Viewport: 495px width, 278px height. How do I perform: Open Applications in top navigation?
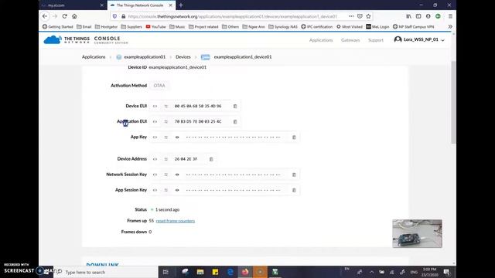321,40
